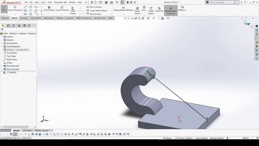Switch to the Weldments tab
Viewport: 259px width, 146px height.
coord(49,18)
